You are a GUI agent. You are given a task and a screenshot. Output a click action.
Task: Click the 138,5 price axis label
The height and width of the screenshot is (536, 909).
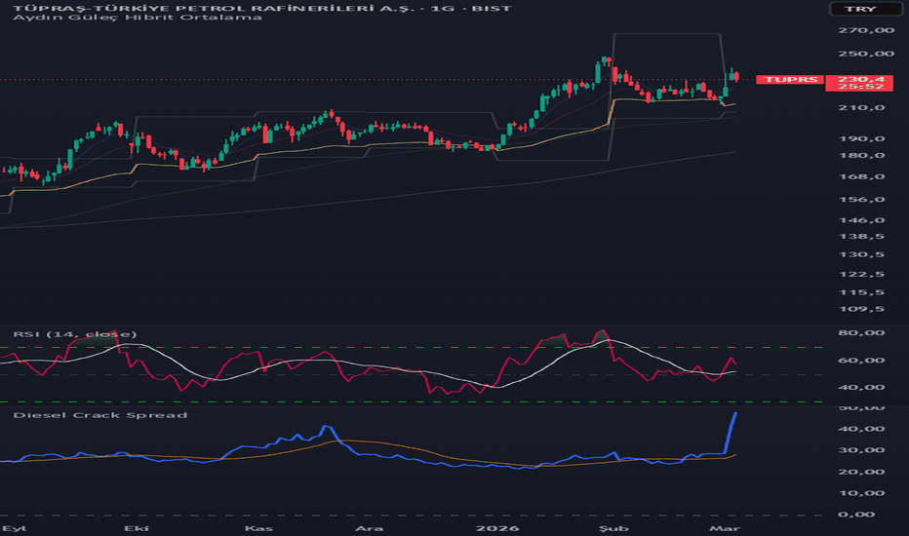pyautogui.click(x=862, y=237)
